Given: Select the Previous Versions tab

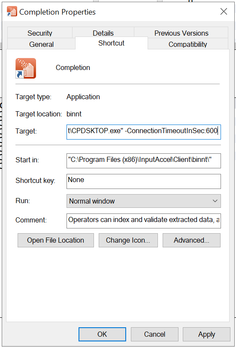Looking at the screenshot, I should pos(181,33).
